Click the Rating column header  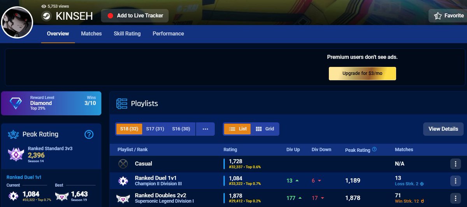[230, 150]
